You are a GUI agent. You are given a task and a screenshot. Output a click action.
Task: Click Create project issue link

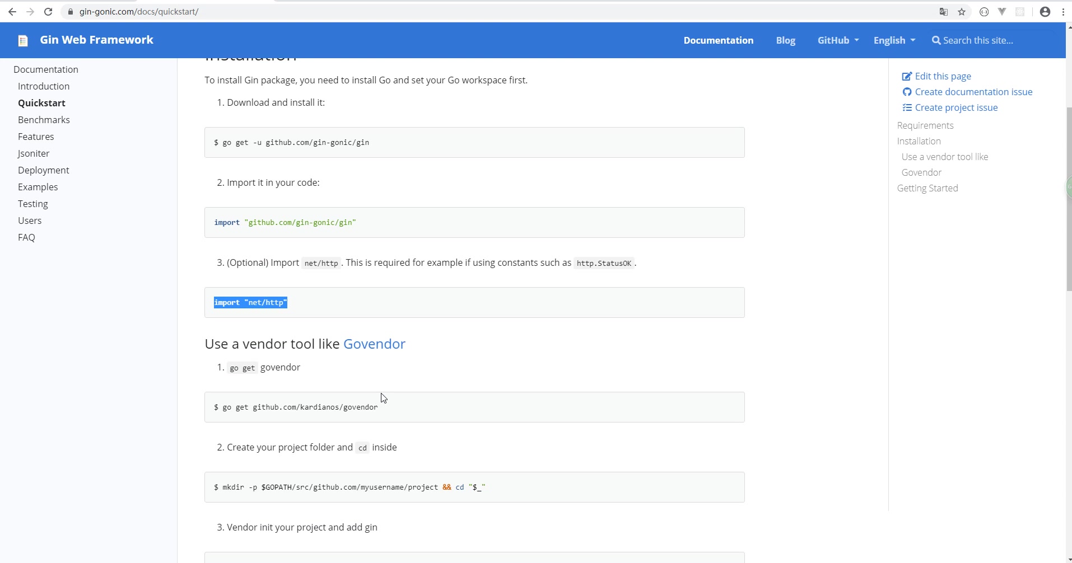956,107
